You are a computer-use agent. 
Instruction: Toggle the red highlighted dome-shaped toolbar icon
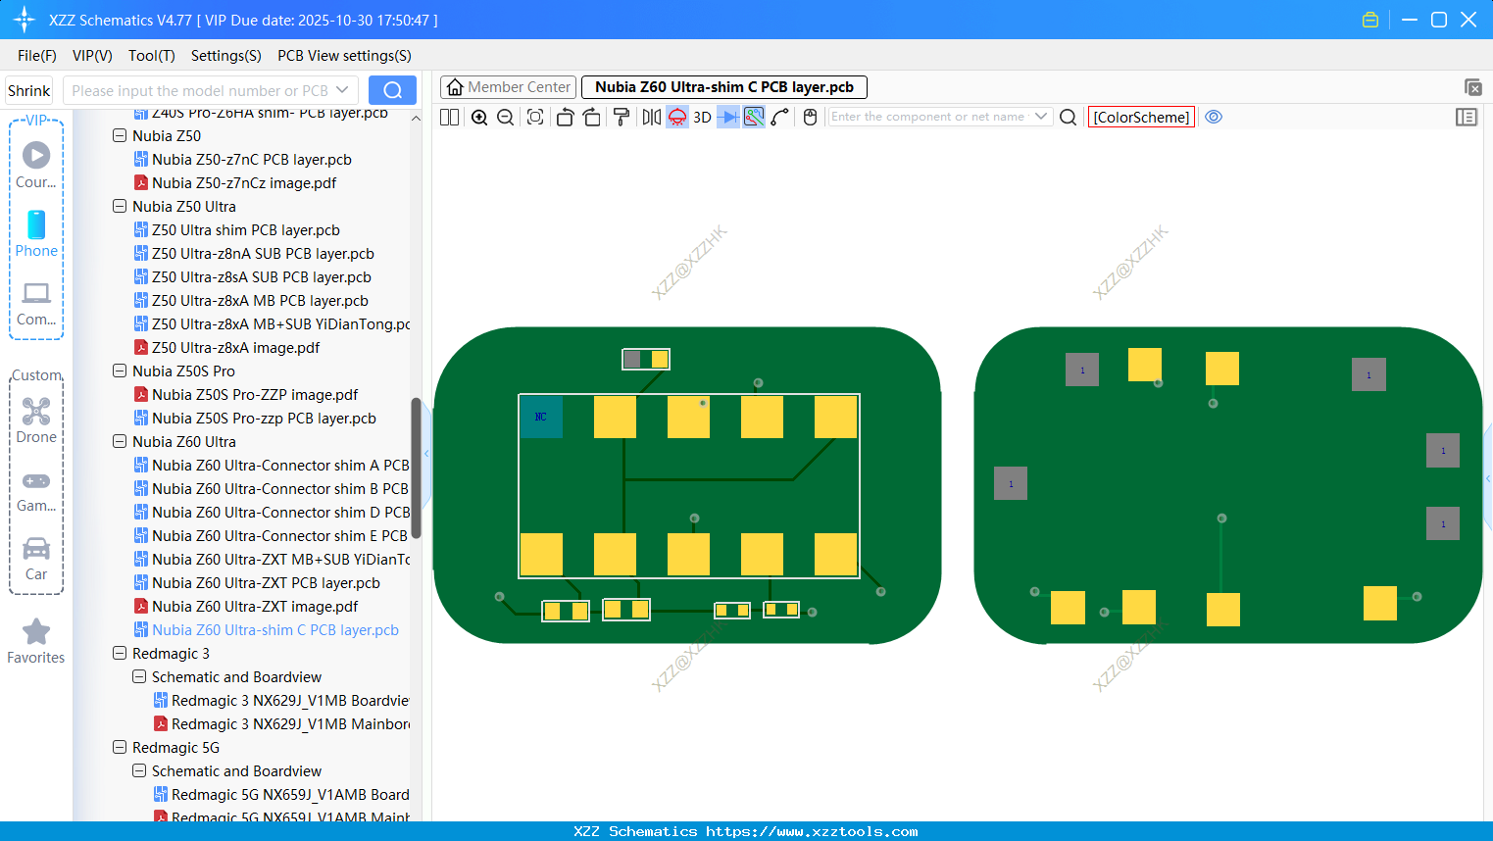click(x=677, y=117)
